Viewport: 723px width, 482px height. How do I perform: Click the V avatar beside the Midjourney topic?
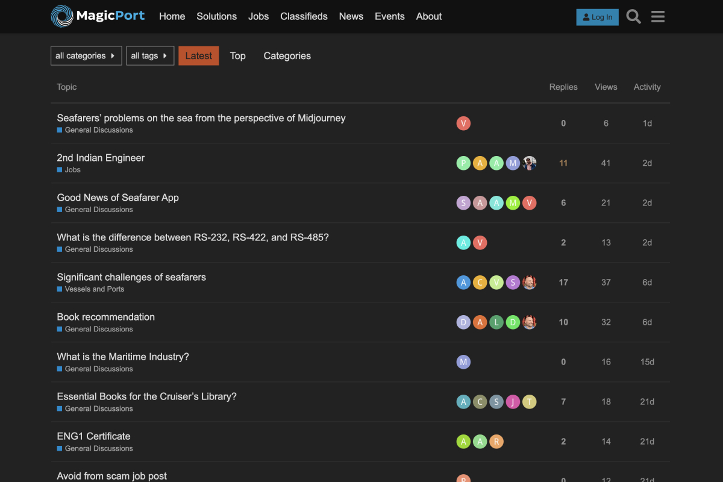click(x=463, y=123)
